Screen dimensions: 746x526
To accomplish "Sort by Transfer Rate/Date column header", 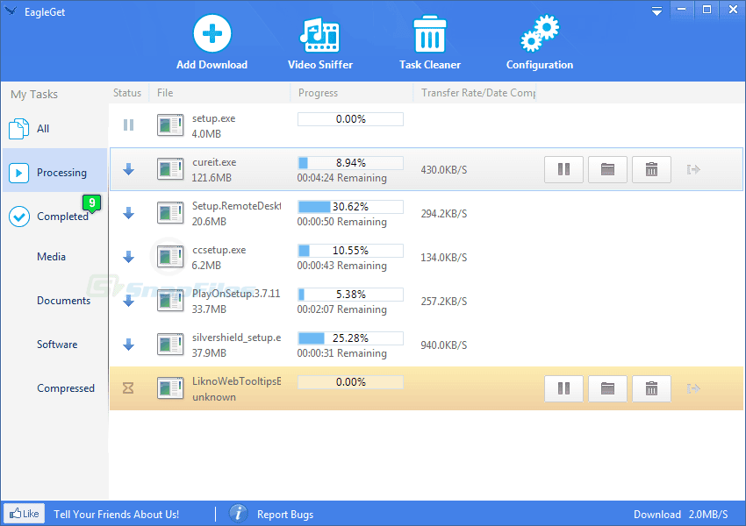I will click(x=478, y=93).
